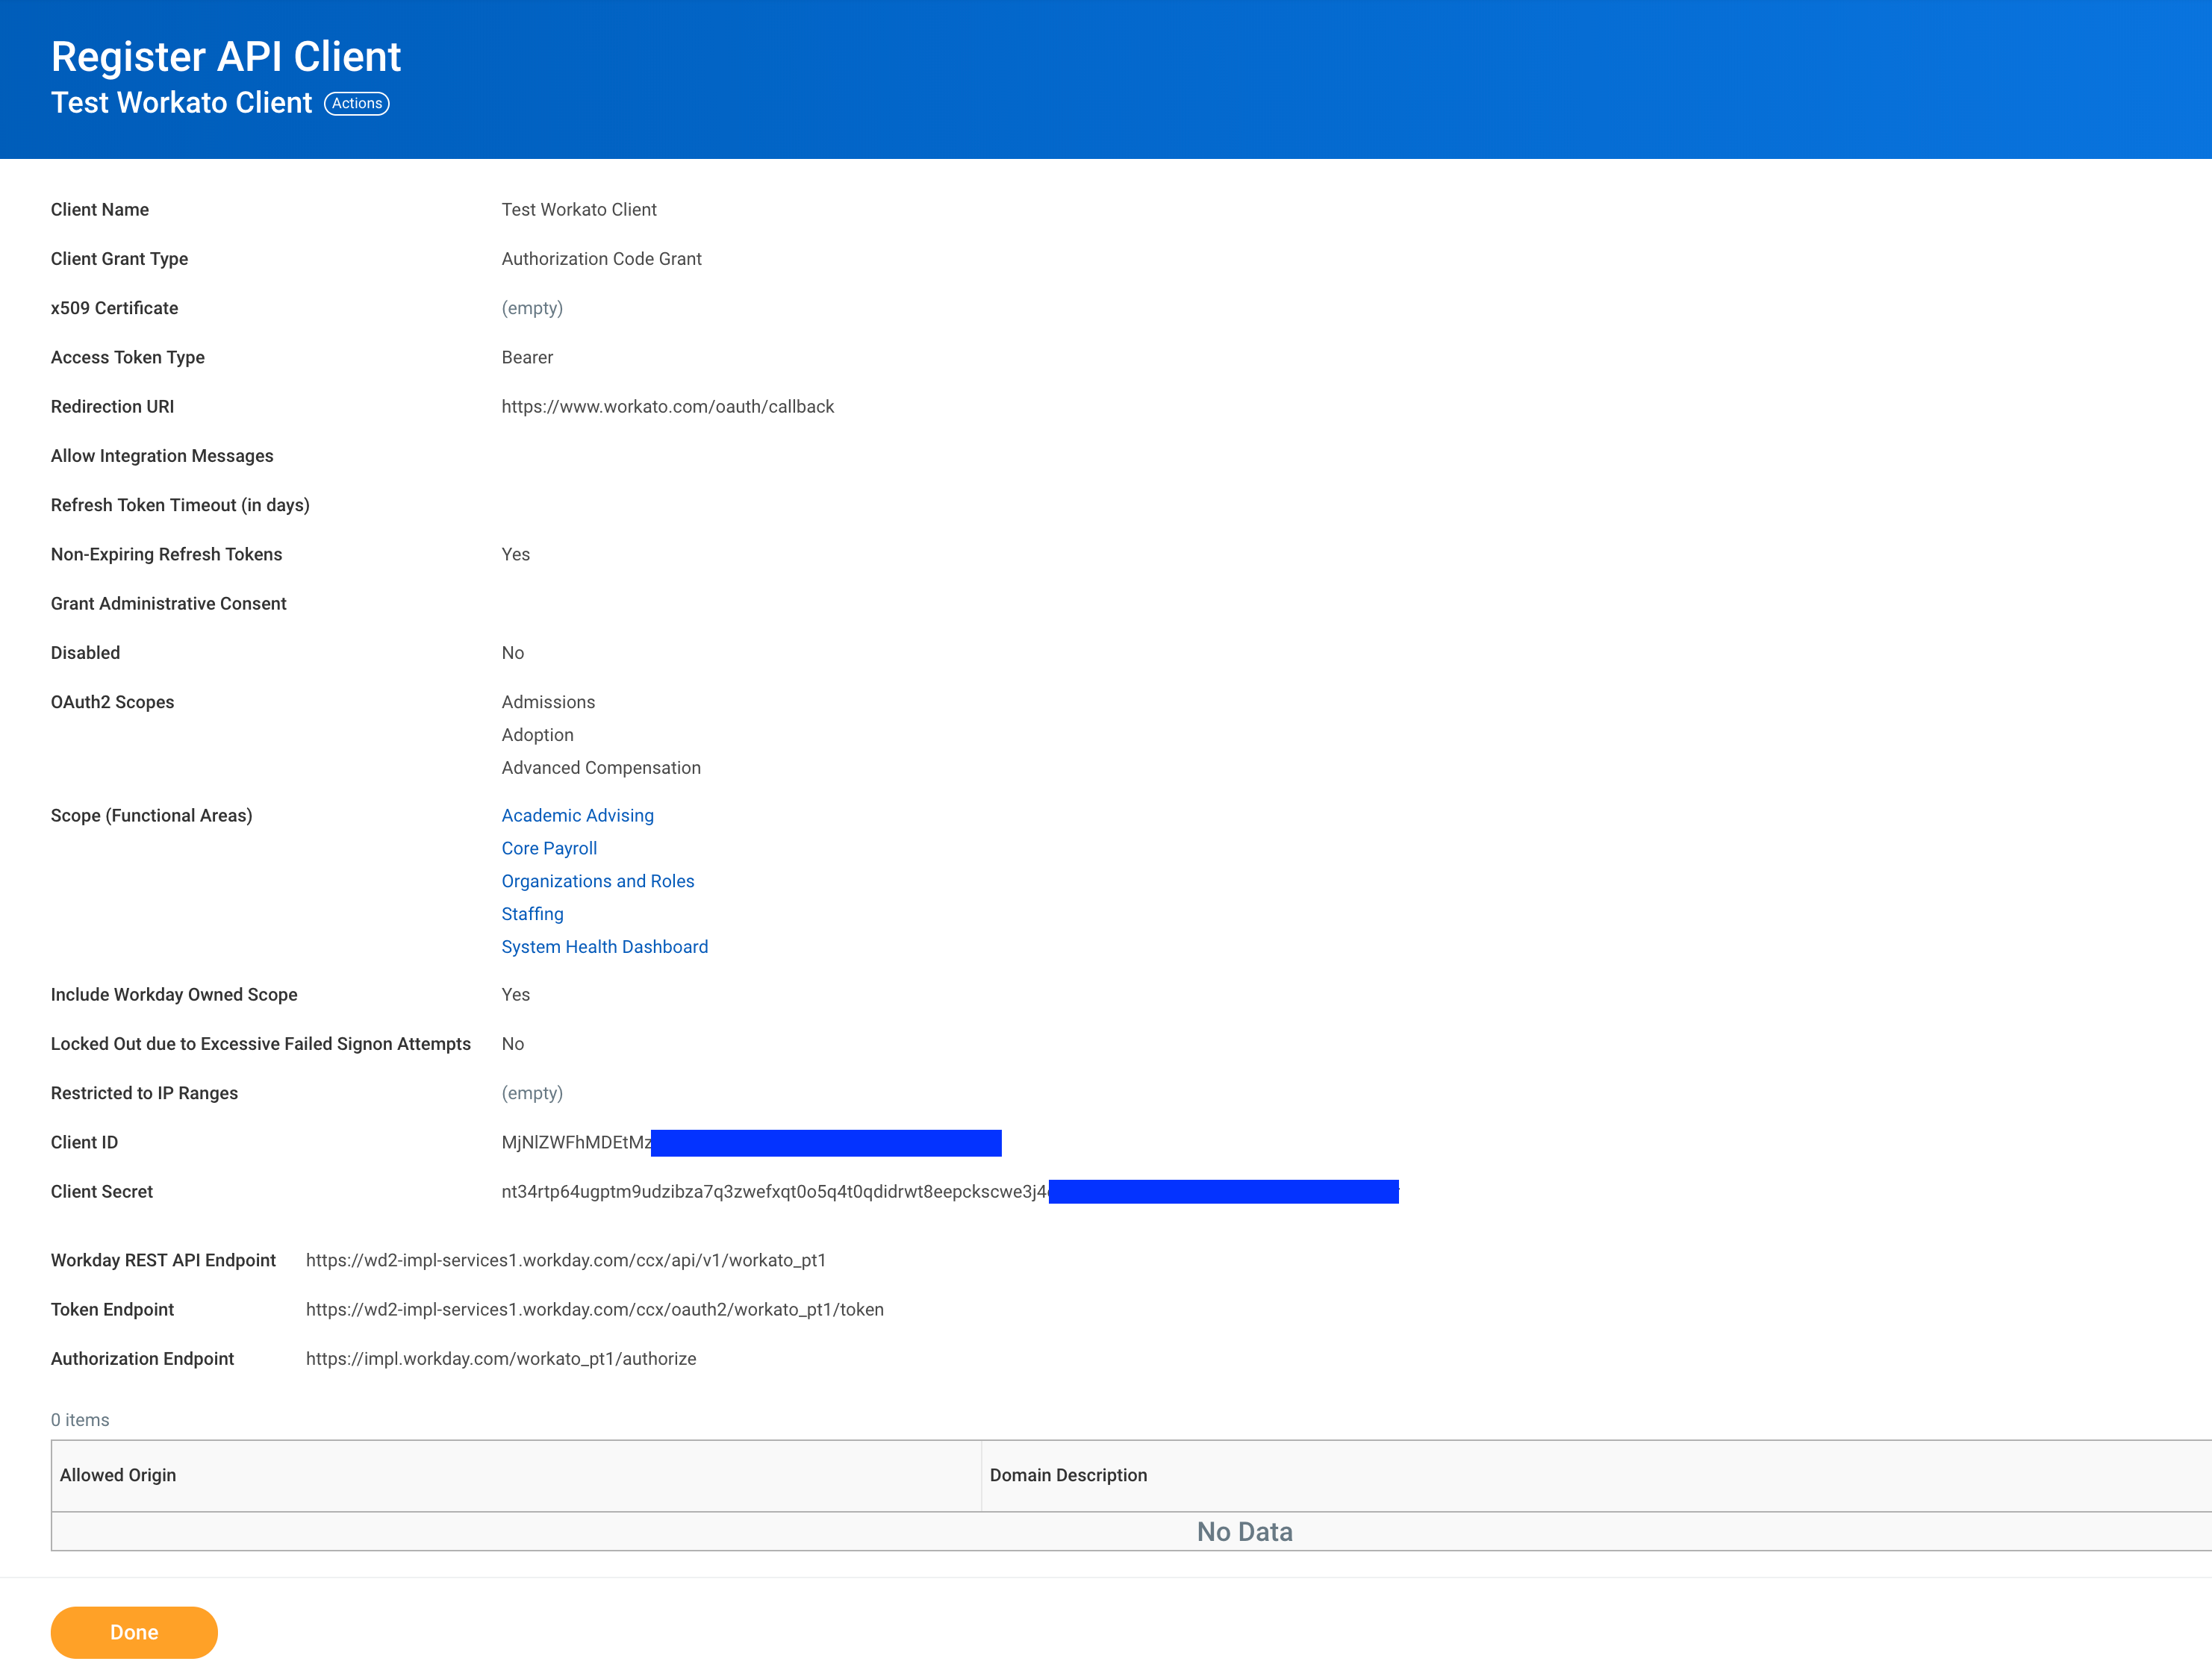Screen dimensions: 2212x1676
Task: Click the Disabled field No value
Action: (x=513, y=654)
